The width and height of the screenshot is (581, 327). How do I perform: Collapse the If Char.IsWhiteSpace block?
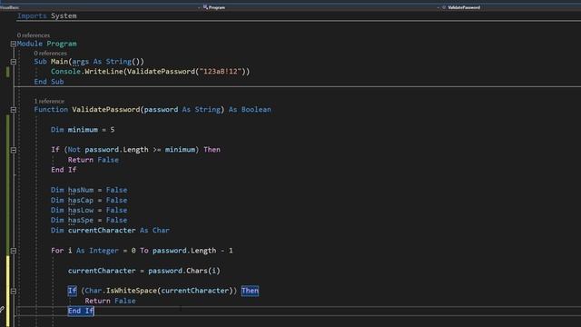[x=14, y=291]
